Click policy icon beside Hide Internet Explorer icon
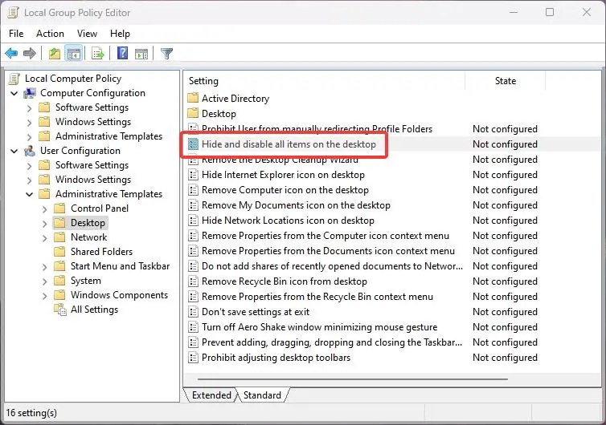606x425 pixels. point(192,175)
